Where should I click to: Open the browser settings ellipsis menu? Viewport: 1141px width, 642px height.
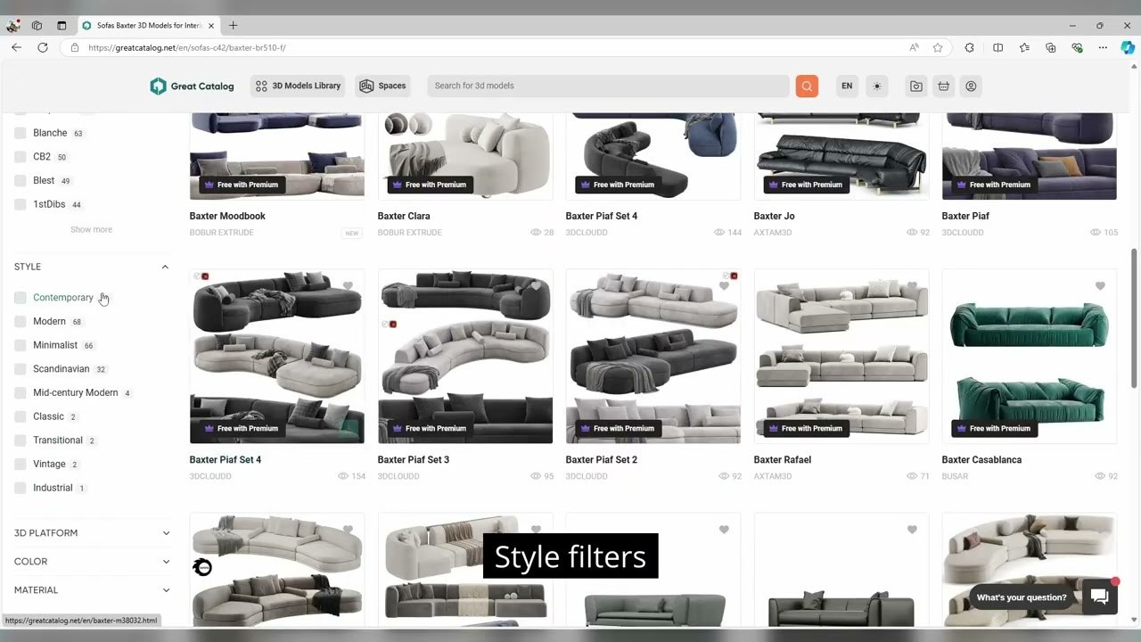coord(1103,47)
